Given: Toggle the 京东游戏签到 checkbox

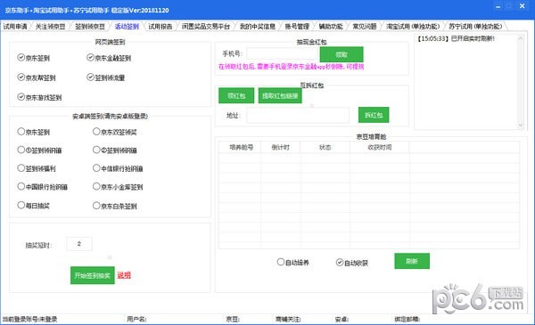Looking at the screenshot, I should [x=21, y=97].
